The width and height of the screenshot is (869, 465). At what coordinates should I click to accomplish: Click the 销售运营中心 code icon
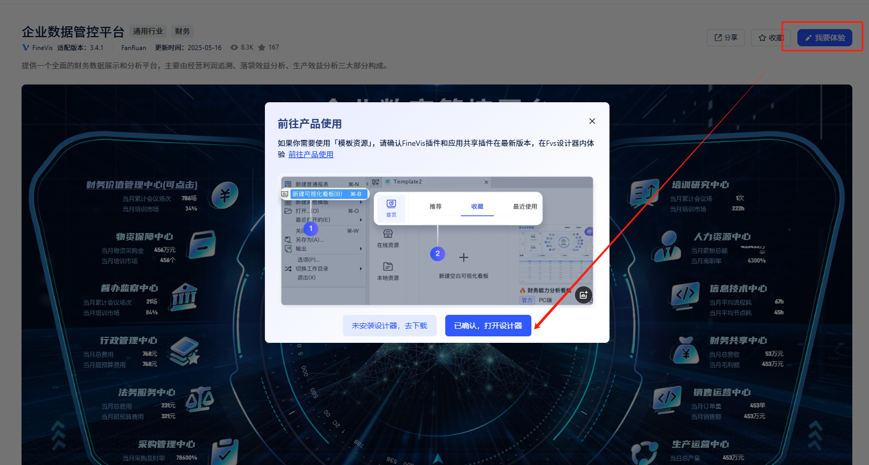tap(667, 400)
